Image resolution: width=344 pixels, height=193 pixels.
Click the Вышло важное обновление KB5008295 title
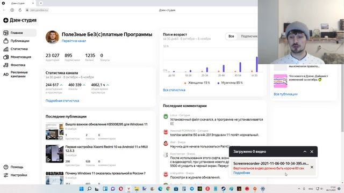[106, 124]
